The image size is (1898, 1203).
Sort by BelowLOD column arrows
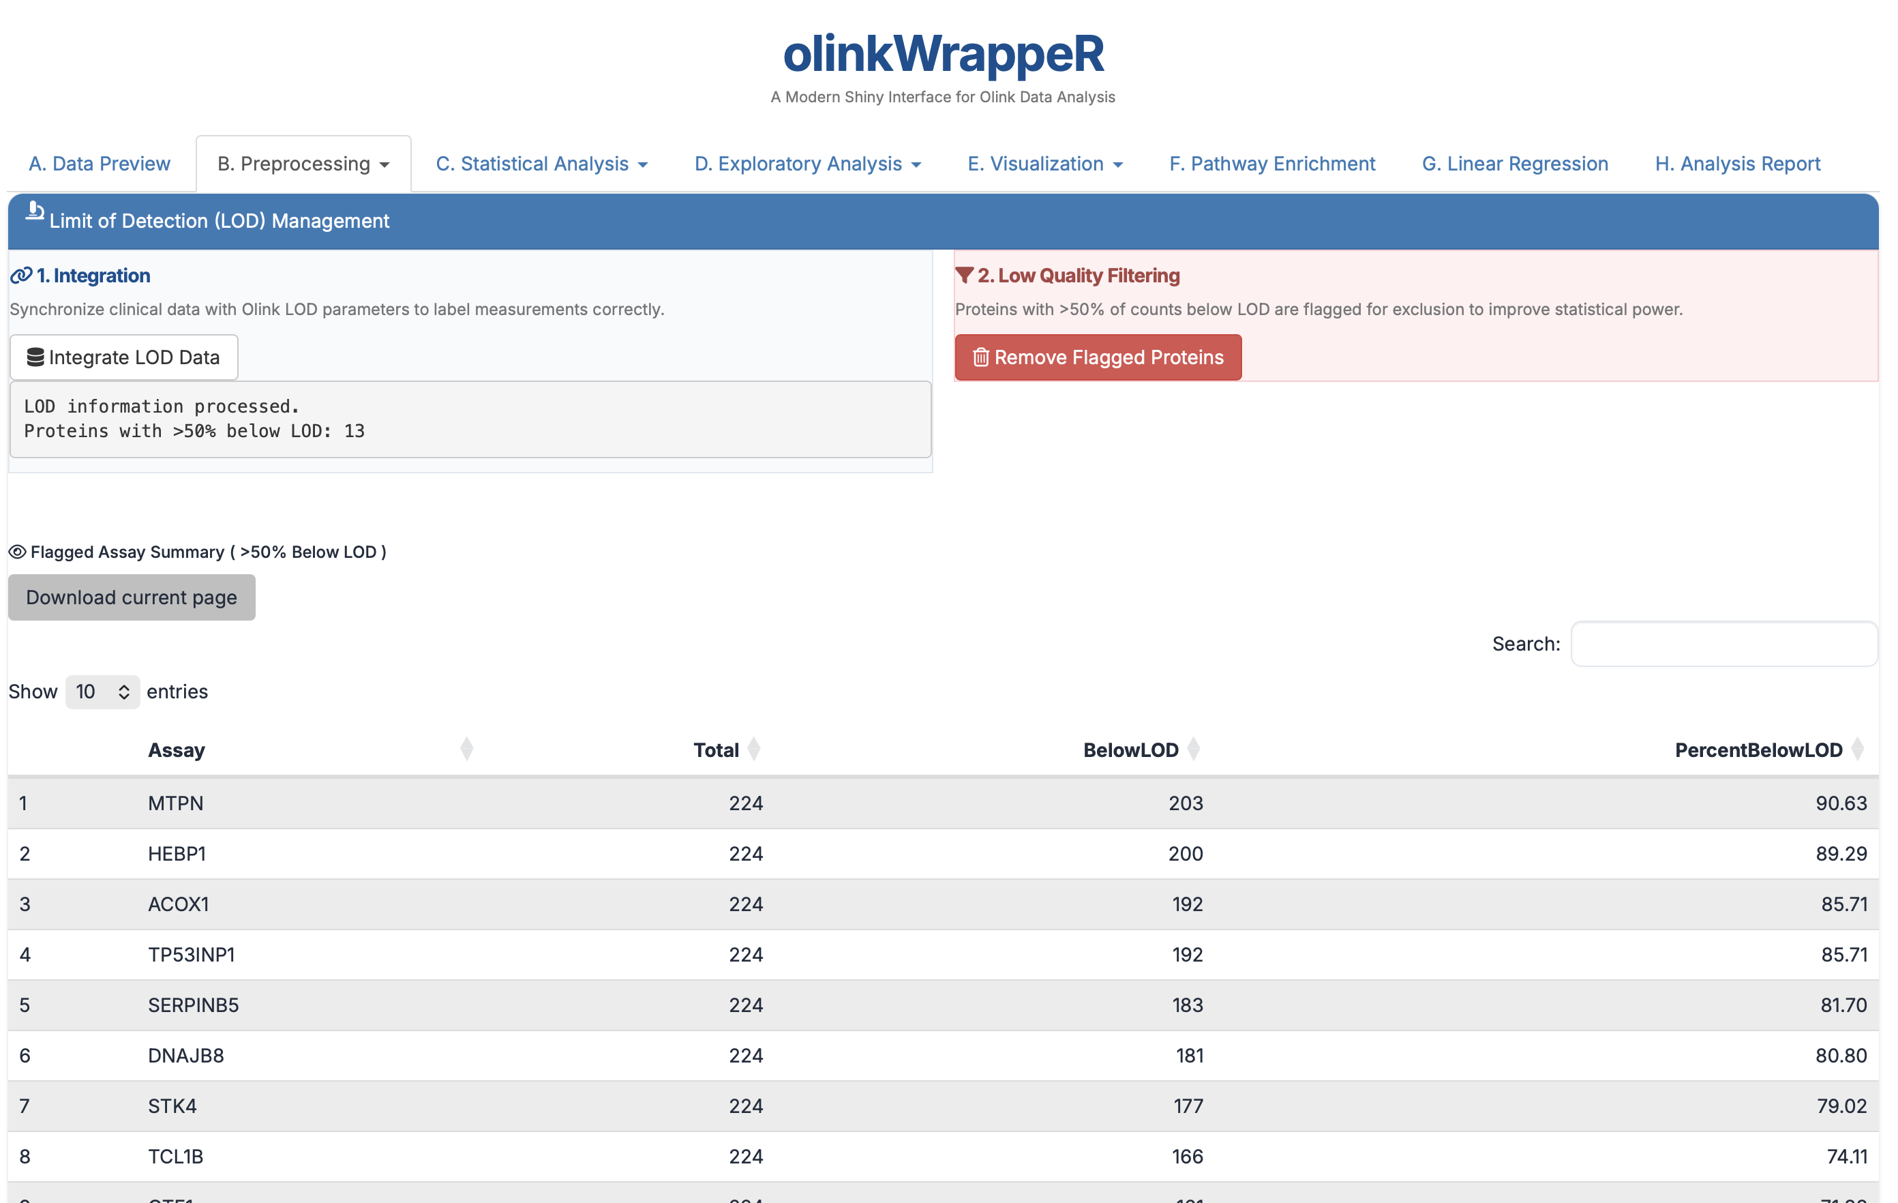click(x=1193, y=749)
